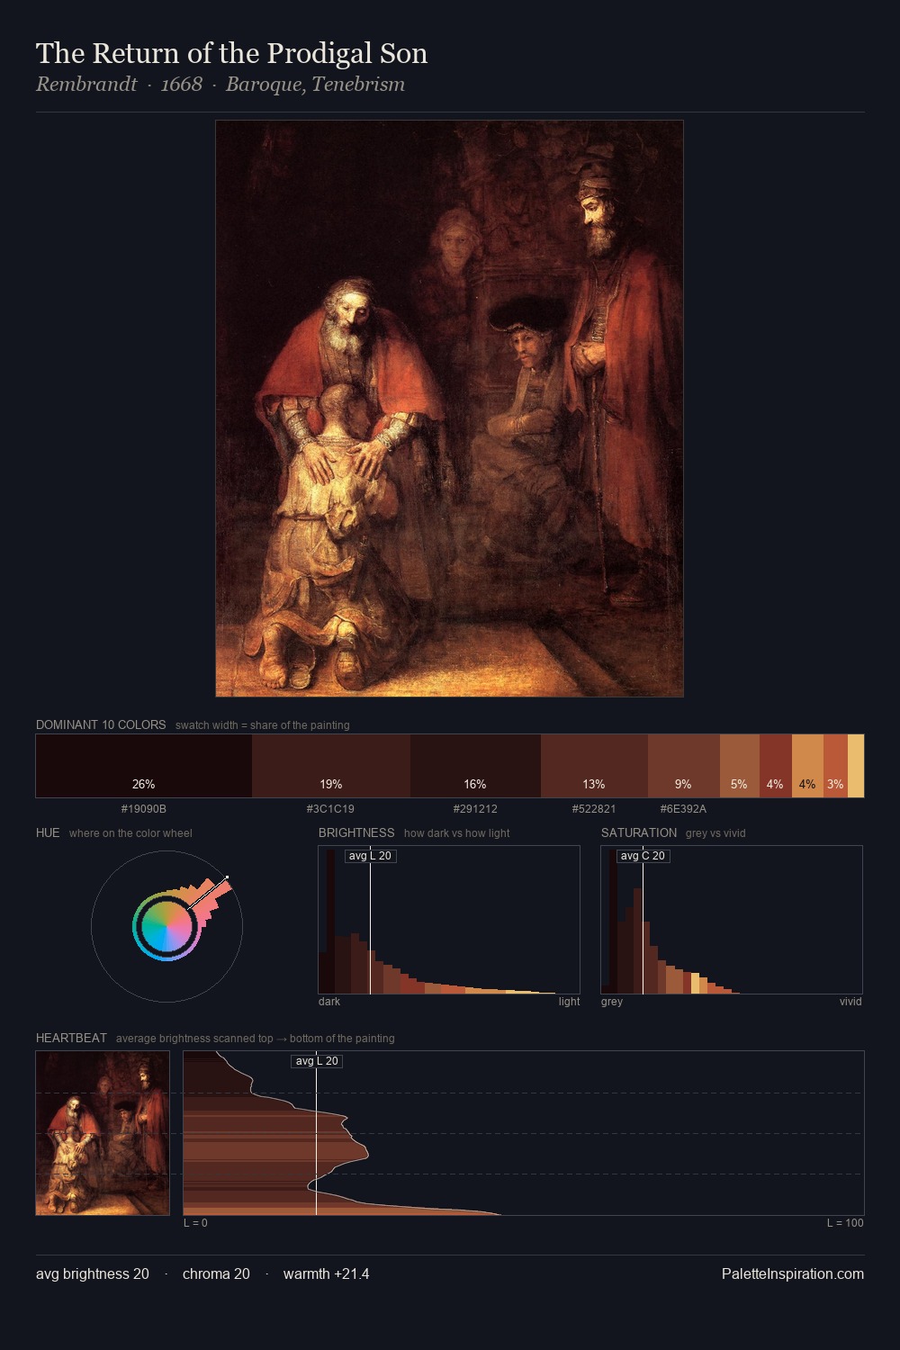The width and height of the screenshot is (900, 1350).
Task: Click the title 'The Return of the Prodigal Son'
Action: (x=231, y=54)
